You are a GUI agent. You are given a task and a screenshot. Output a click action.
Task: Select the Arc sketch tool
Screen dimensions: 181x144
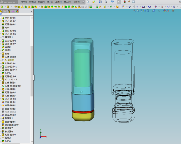[x=162, y=7]
